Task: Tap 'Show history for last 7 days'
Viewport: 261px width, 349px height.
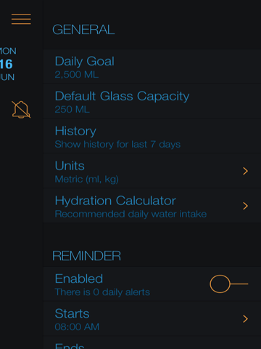Action: pyautogui.click(x=117, y=145)
